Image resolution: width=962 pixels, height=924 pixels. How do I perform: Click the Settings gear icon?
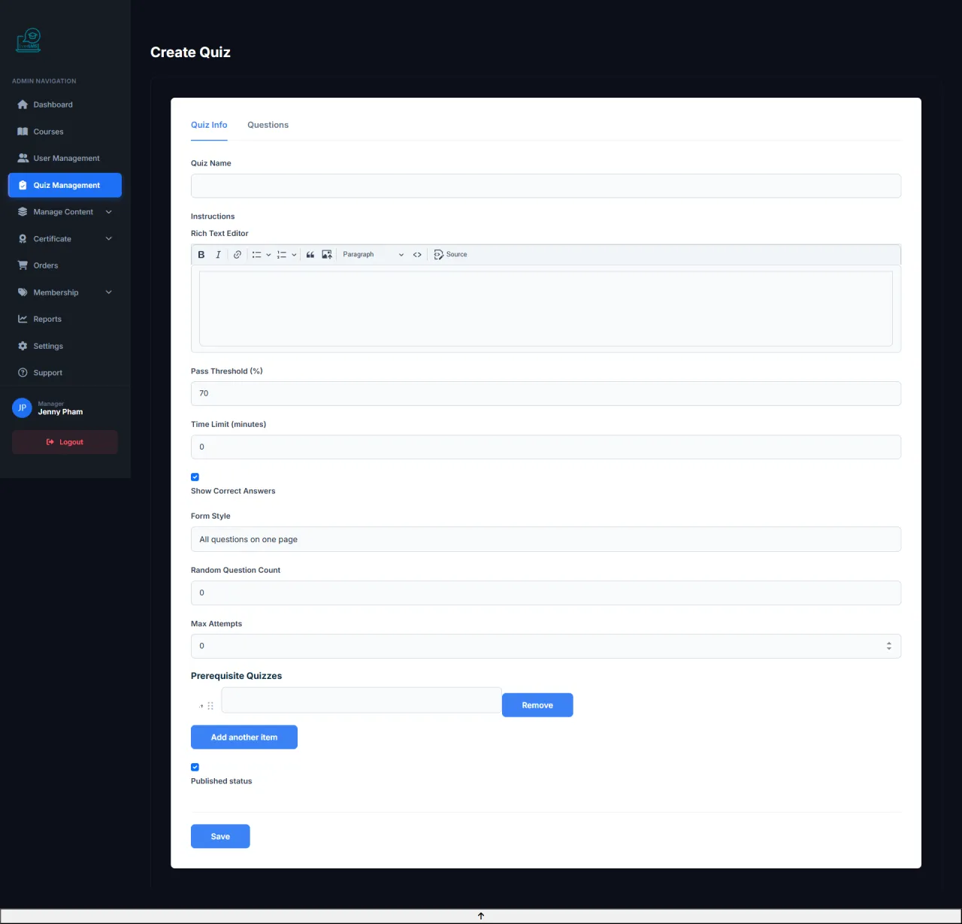point(23,346)
